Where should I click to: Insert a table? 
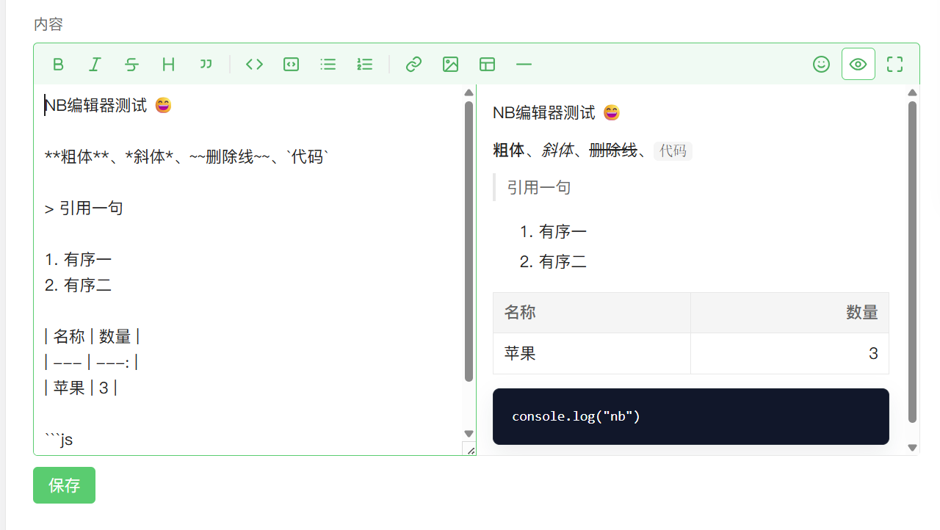coord(487,65)
